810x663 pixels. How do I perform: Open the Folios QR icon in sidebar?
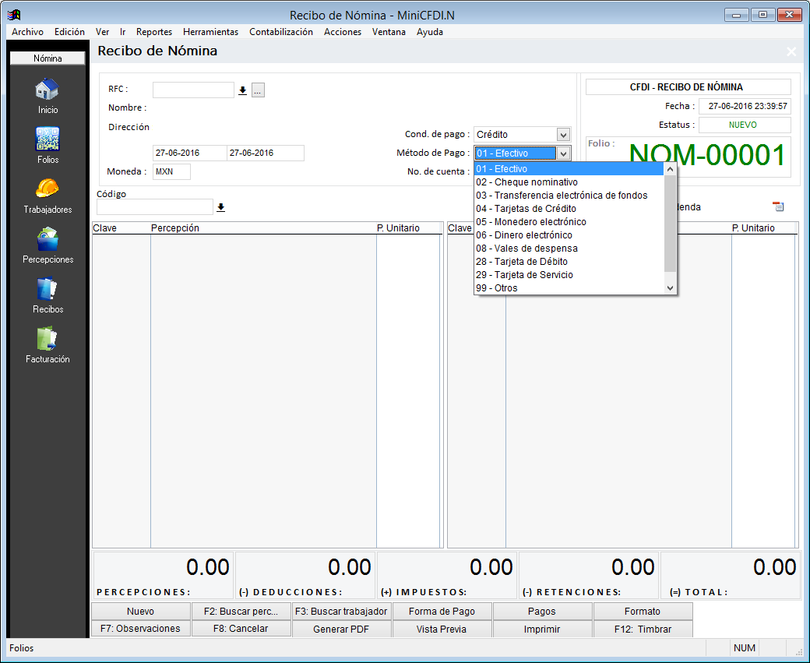coord(47,139)
